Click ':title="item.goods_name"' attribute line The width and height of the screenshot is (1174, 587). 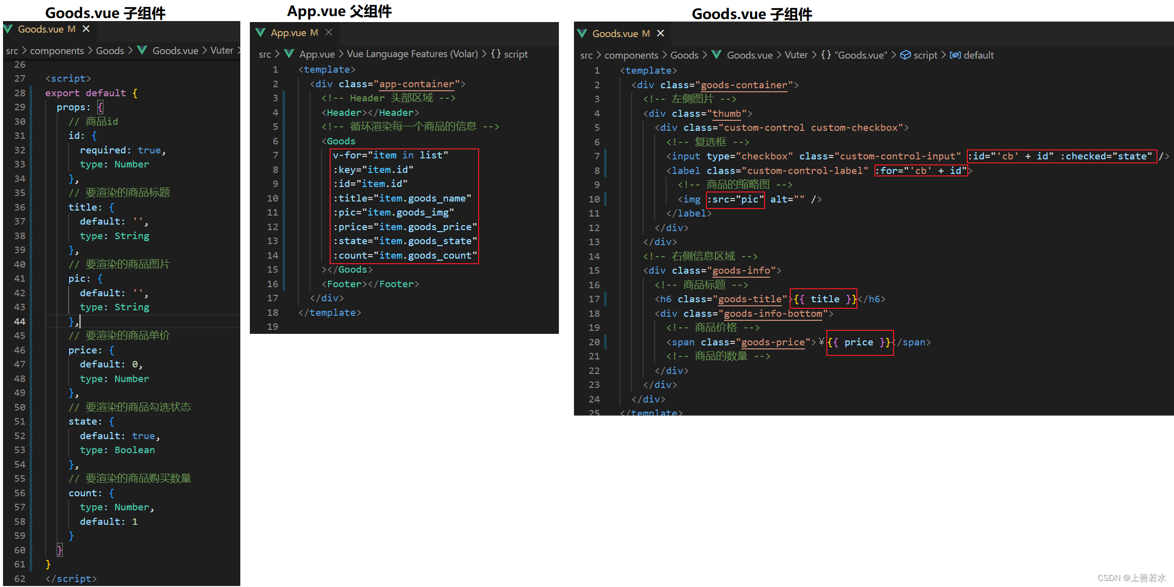(402, 198)
